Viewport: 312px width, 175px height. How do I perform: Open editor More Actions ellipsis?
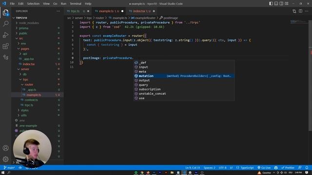(307, 11)
